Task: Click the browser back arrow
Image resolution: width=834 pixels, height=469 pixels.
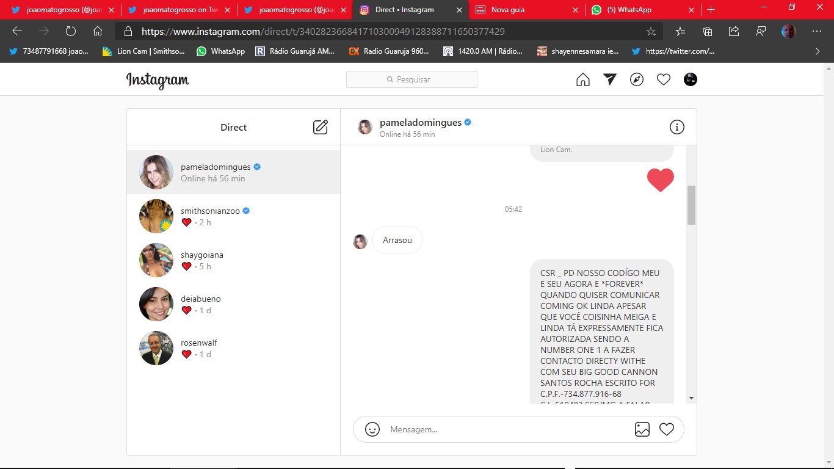Action: click(17, 31)
